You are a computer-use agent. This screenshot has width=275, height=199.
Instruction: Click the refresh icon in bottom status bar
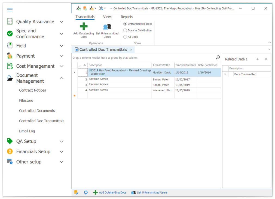(86, 192)
